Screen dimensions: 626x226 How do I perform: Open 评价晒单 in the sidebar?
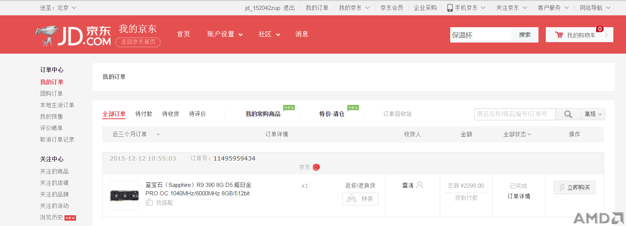pos(51,128)
